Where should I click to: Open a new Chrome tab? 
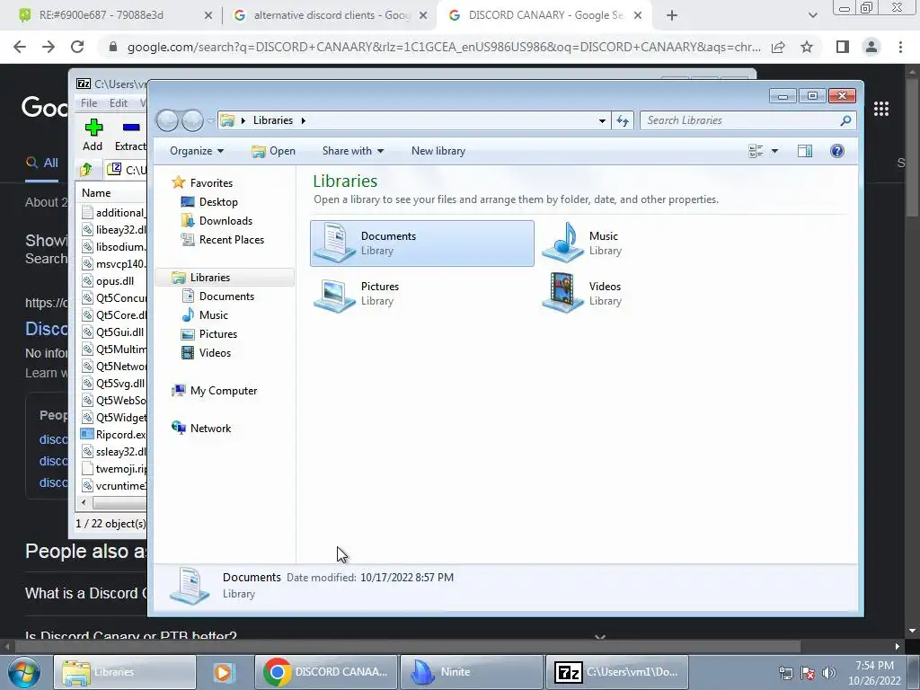pyautogui.click(x=672, y=16)
